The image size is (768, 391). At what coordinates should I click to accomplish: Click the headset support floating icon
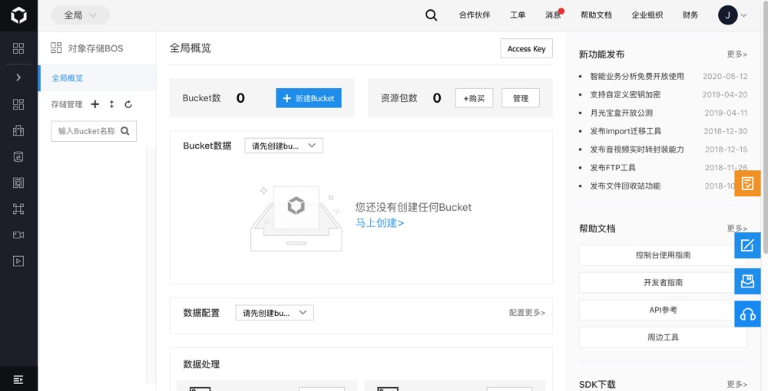coord(747,314)
